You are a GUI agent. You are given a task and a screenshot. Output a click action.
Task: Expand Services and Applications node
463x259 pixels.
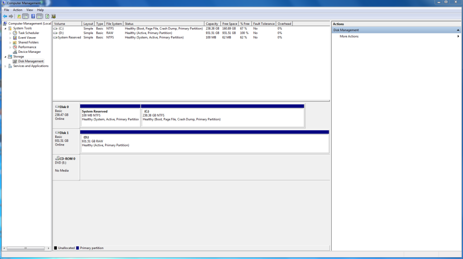tap(5, 66)
